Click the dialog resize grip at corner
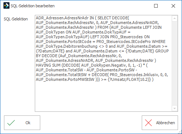The height and width of the screenshot is (134, 182). 180,132
